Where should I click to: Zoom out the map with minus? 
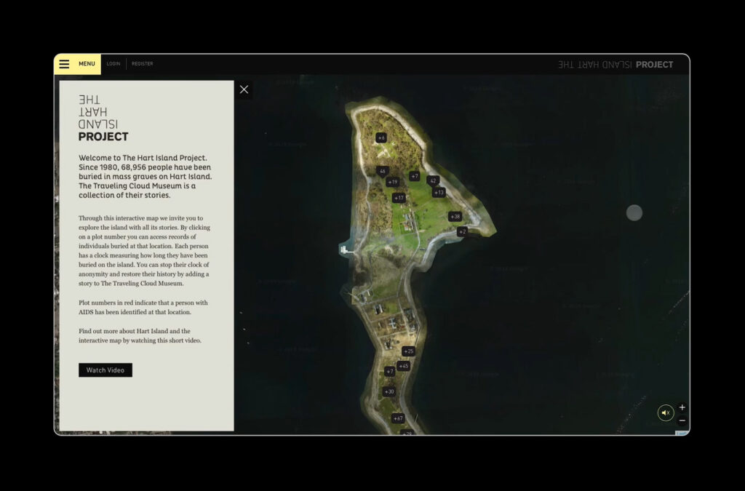(682, 420)
